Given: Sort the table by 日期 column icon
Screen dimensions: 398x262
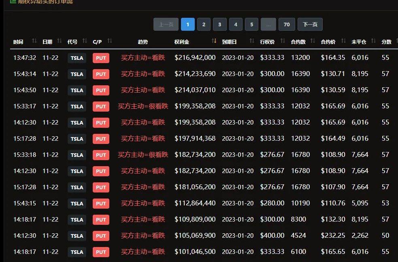Looking at the screenshot, I should coord(60,41).
